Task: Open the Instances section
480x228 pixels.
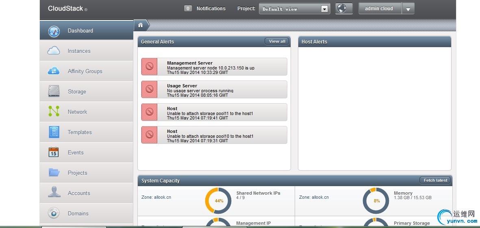Action: [87, 51]
